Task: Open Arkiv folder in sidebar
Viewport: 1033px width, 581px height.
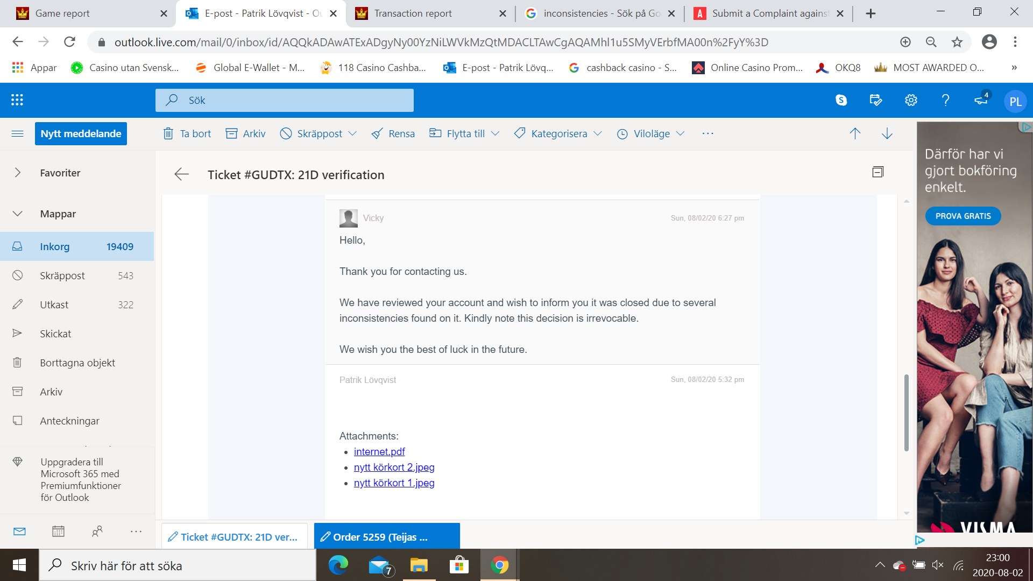Action: click(77, 392)
